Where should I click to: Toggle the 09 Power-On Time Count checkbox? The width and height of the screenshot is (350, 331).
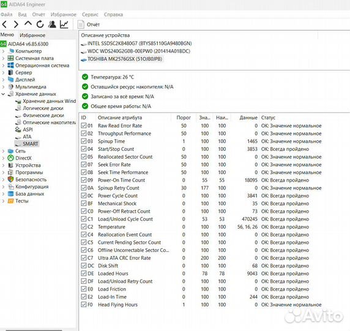pyautogui.click(x=84, y=180)
